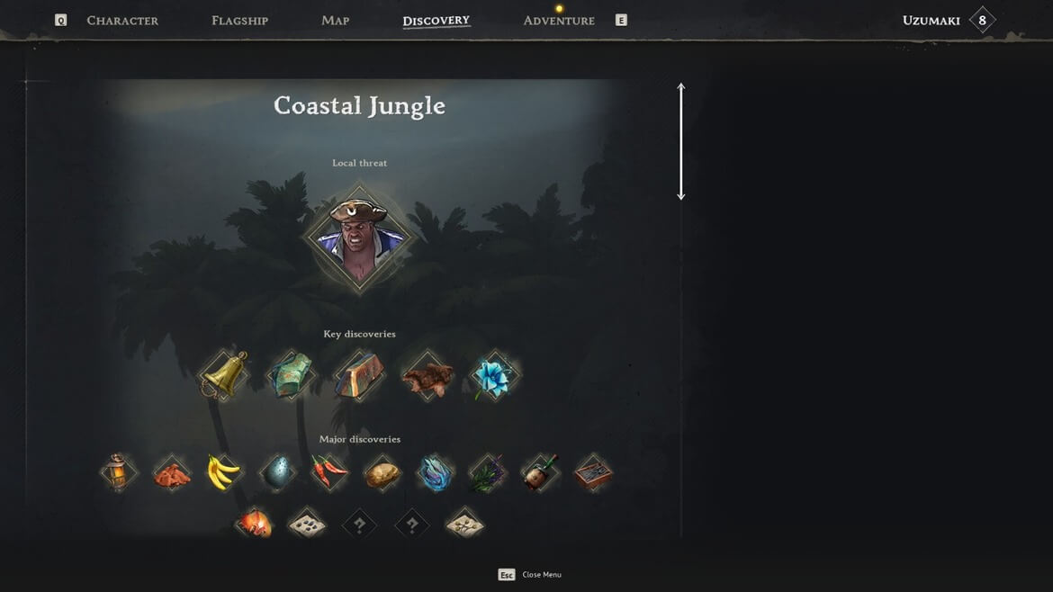Click the Uzumaki player level badge
The image size is (1053, 592).
pyautogui.click(x=982, y=20)
